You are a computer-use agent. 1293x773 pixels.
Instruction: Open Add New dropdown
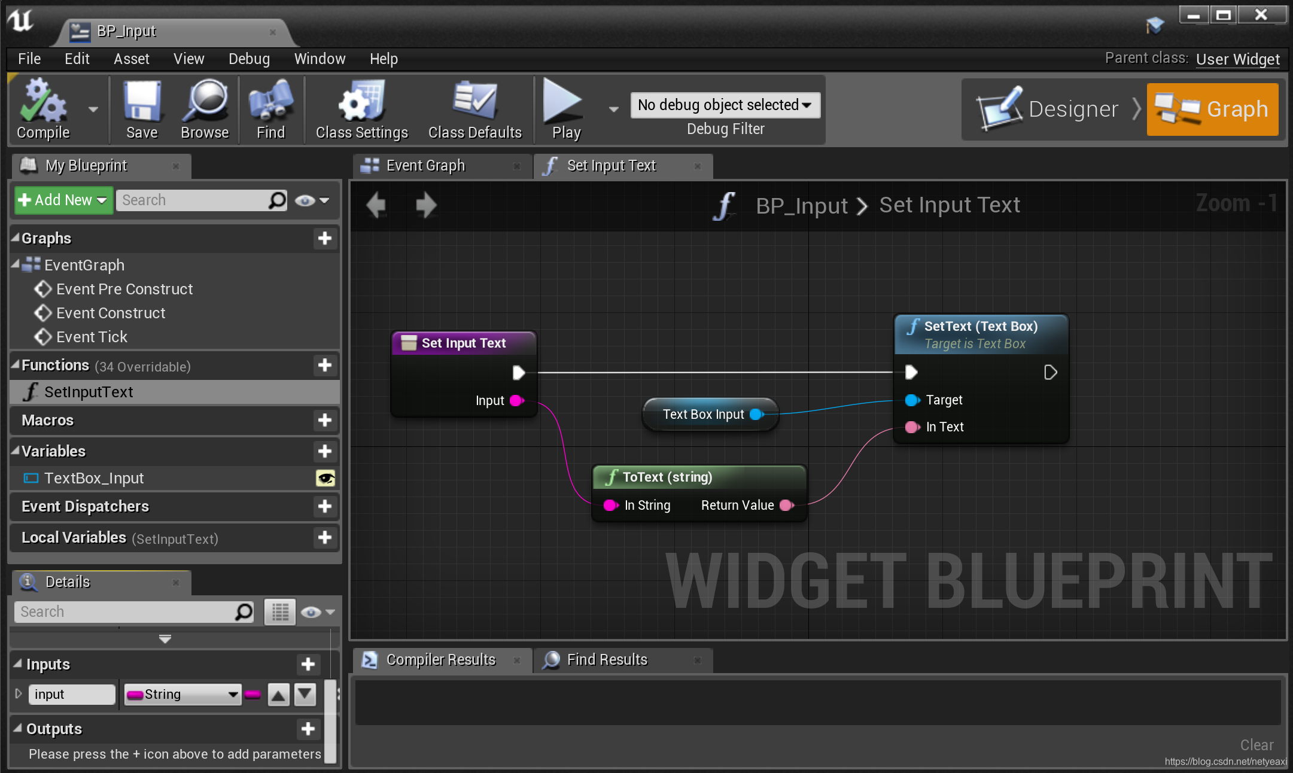(x=63, y=200)
